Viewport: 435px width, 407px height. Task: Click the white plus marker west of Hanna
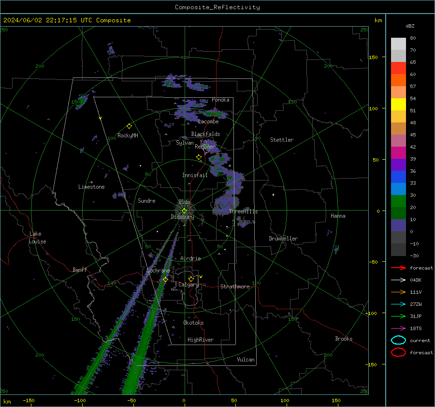pos(273,195)
